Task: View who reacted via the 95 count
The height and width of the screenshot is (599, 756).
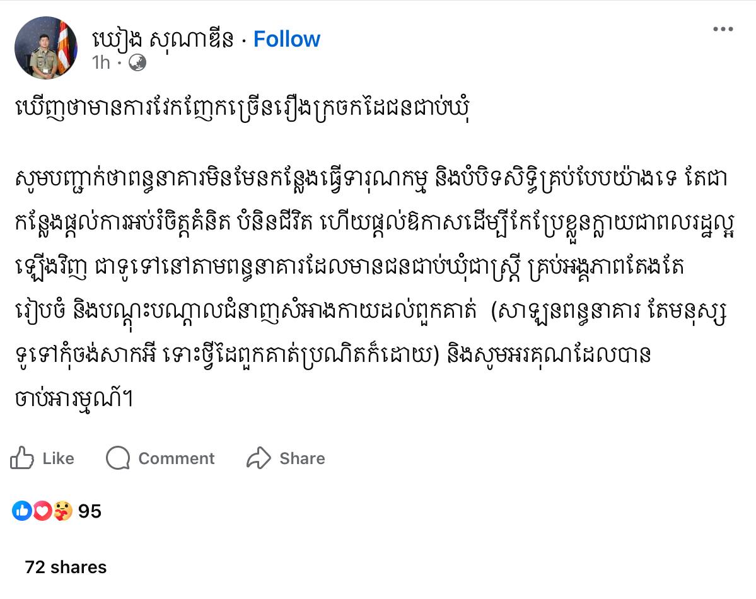Action: (90, 511)
